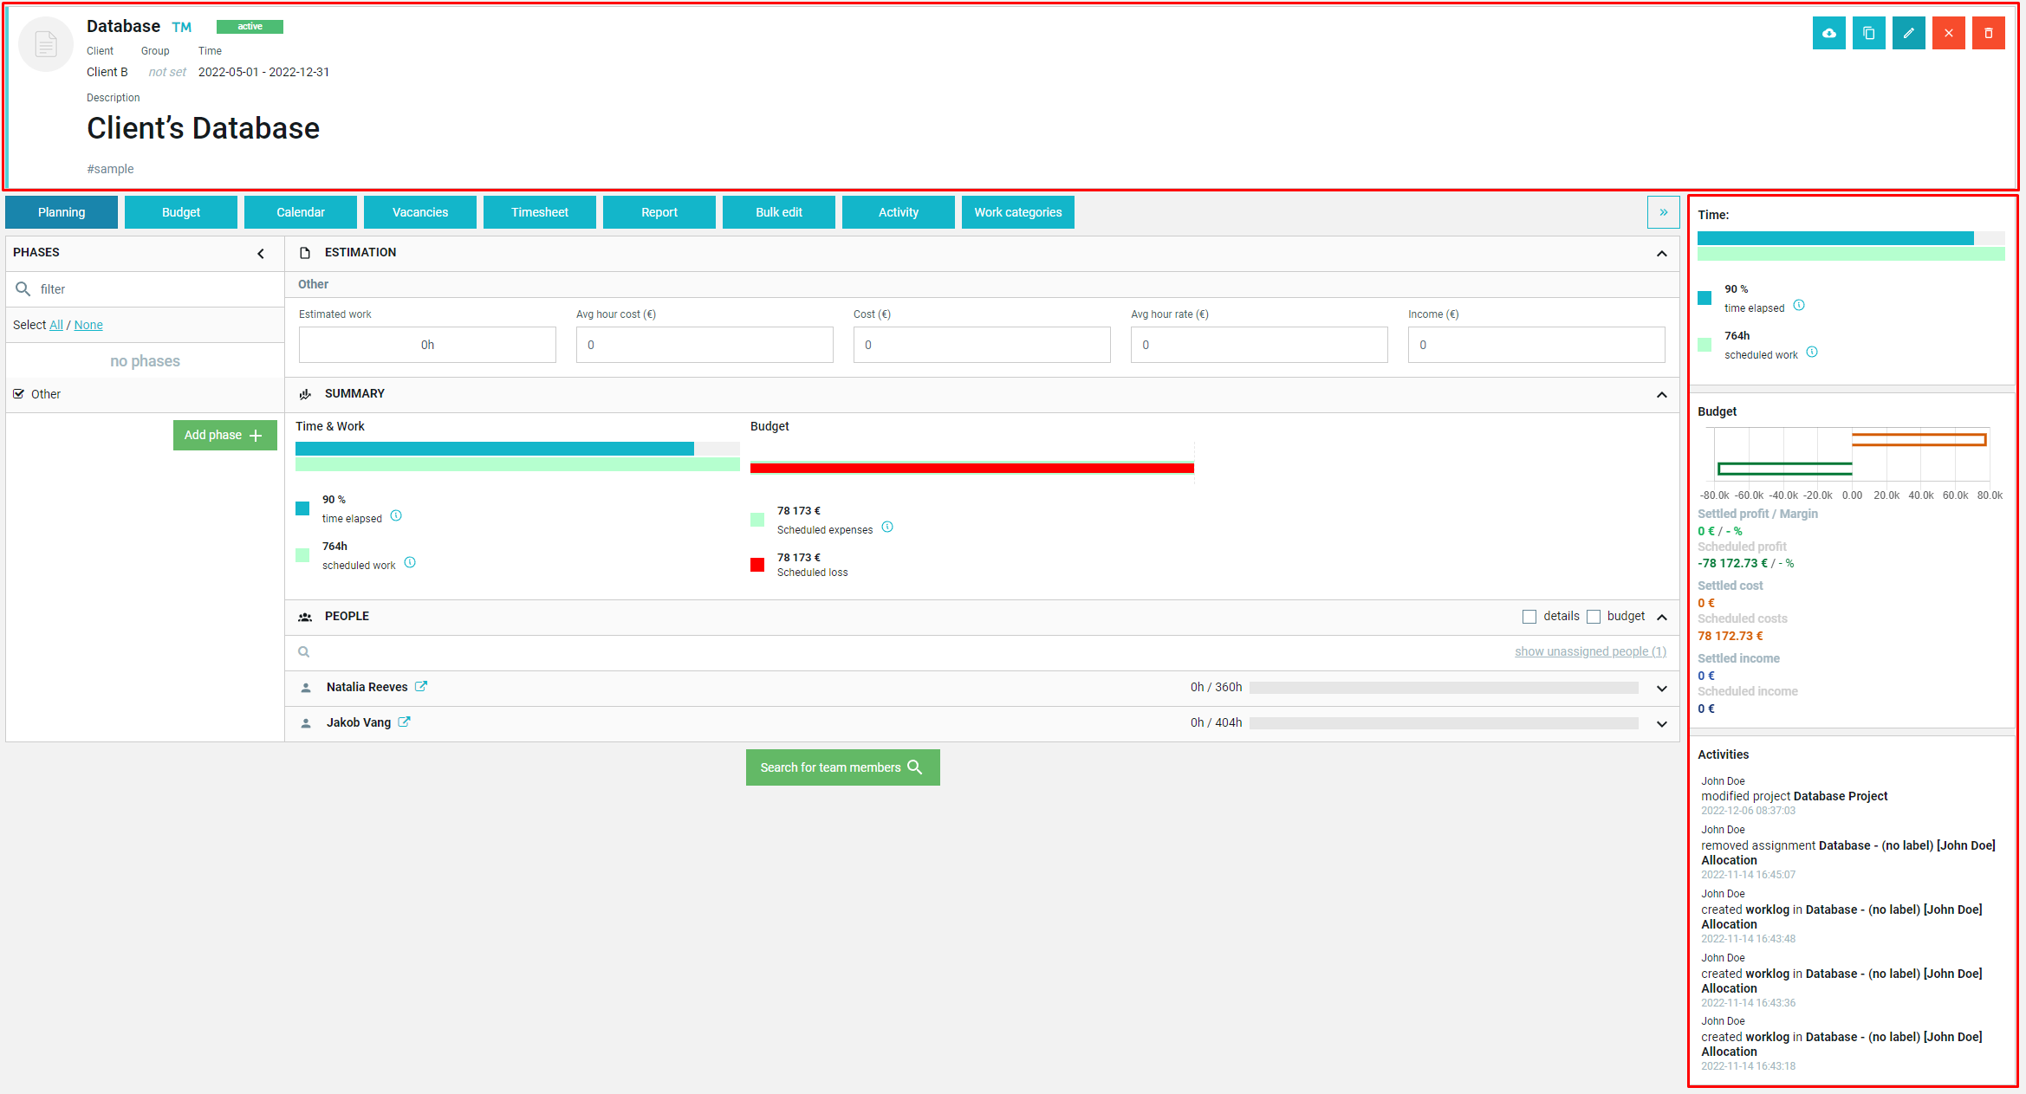Viewport: 2026px width, 1094px height.
Task: Enable the budget checkbox in People
Action: pos(1594,617)
